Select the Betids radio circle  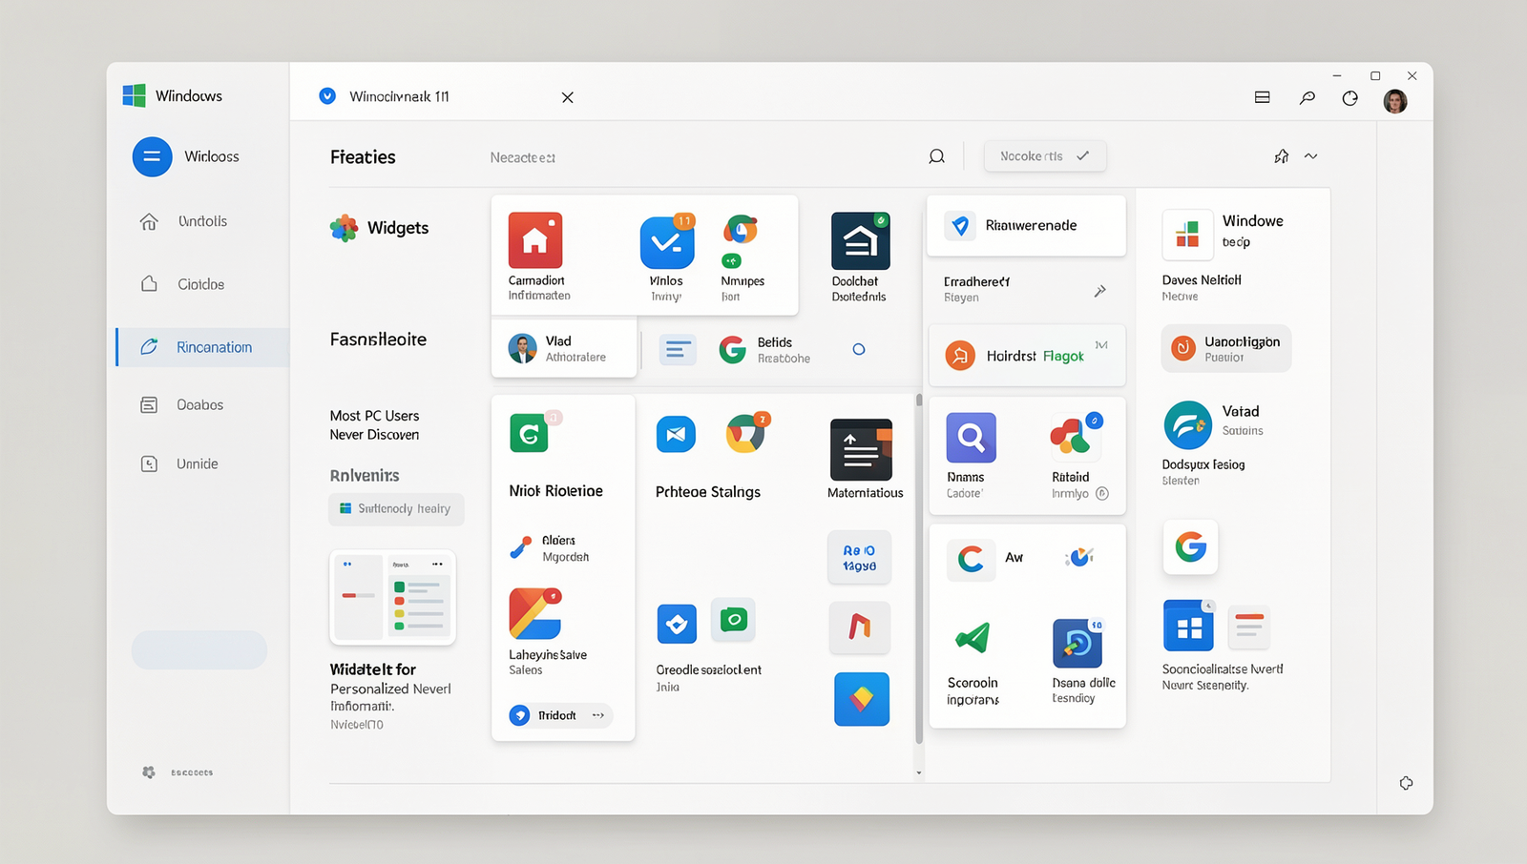coord(859,350)
